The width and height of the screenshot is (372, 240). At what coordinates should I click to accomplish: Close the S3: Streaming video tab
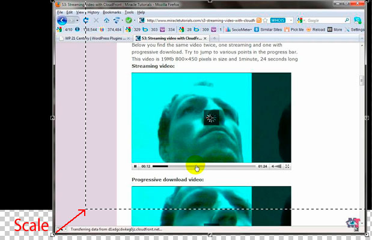point(205,38)
